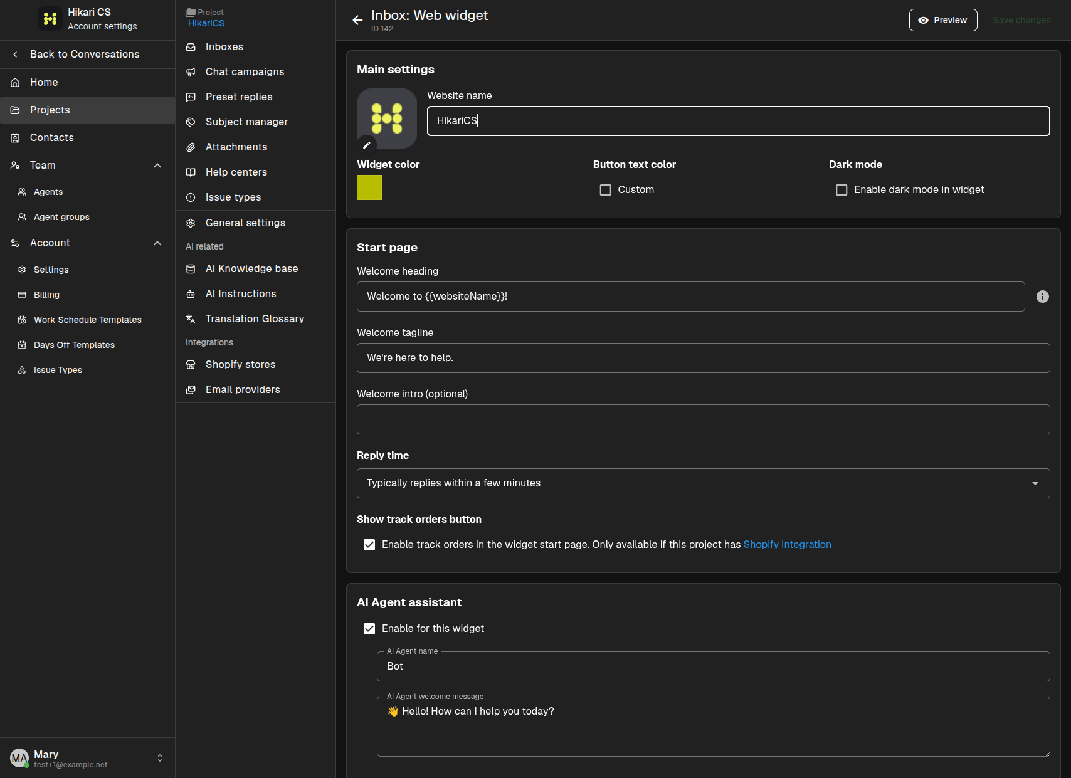Click the info icon next to Welcome heading
The image size is (1071, 778).
[1042, 297]
